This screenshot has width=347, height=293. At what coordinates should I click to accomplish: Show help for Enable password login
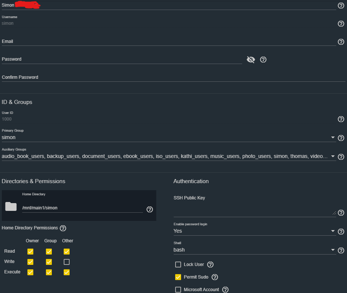coord(341,232)
